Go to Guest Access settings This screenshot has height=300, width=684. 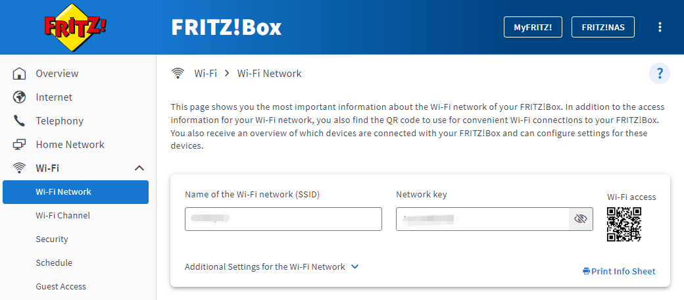pyautogui.click(x=61, y=287)
